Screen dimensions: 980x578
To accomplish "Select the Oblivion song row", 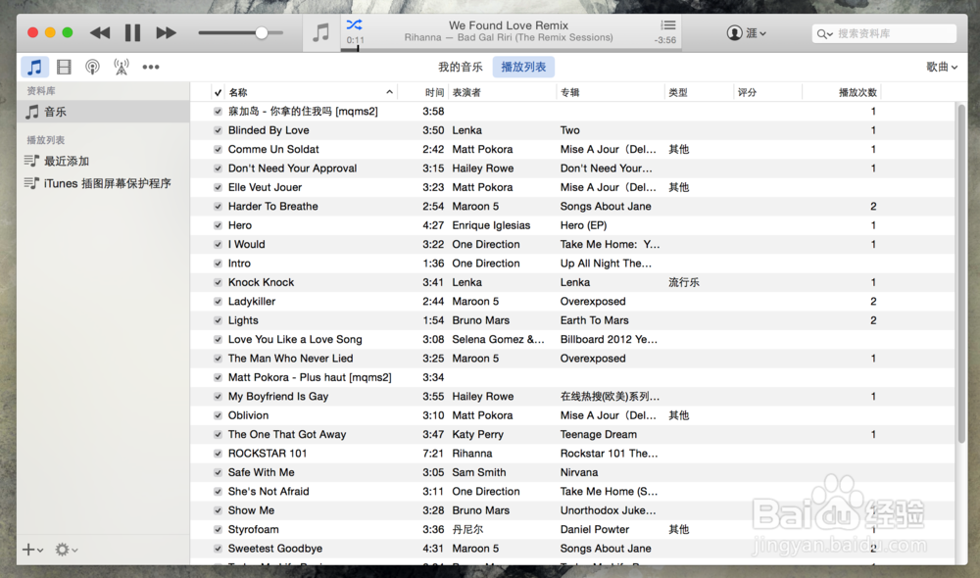I will click(x=572, y=415).
